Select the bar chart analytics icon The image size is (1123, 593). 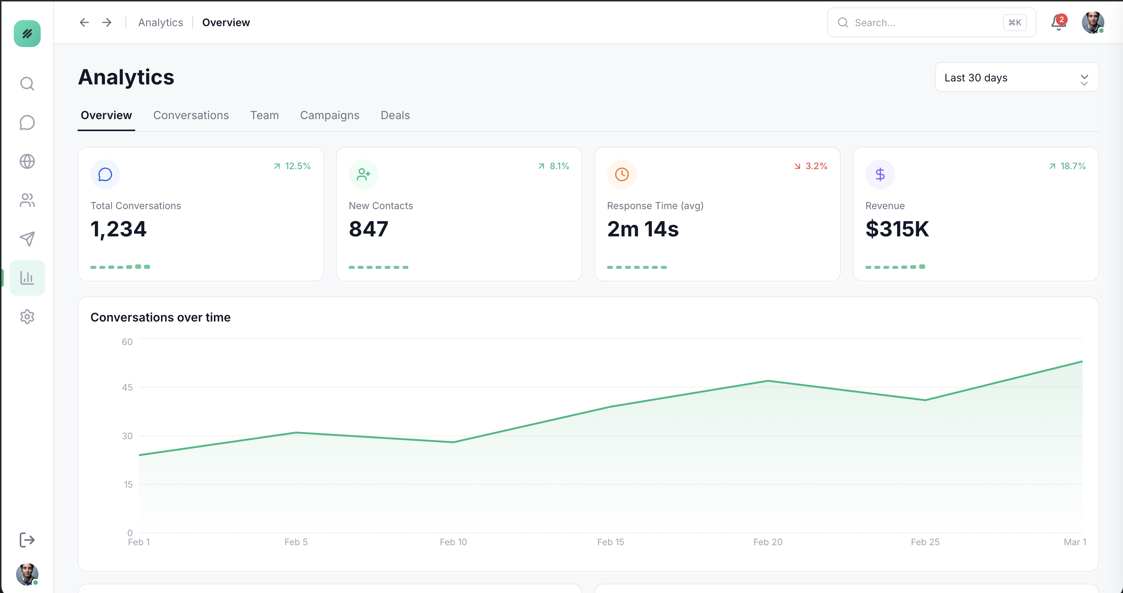pos(27,277)
